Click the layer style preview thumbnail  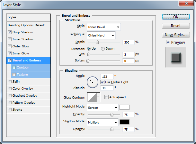(x=175, y=57)
